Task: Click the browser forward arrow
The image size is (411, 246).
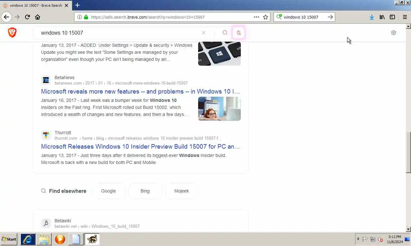Action: tap(17, 17)
